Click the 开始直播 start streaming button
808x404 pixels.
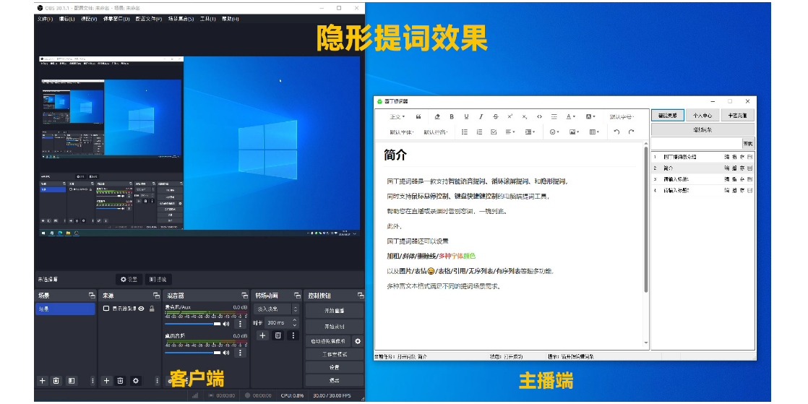[x=334, y=310]
